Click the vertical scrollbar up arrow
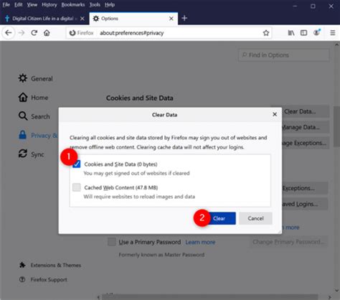 point(336,45)
